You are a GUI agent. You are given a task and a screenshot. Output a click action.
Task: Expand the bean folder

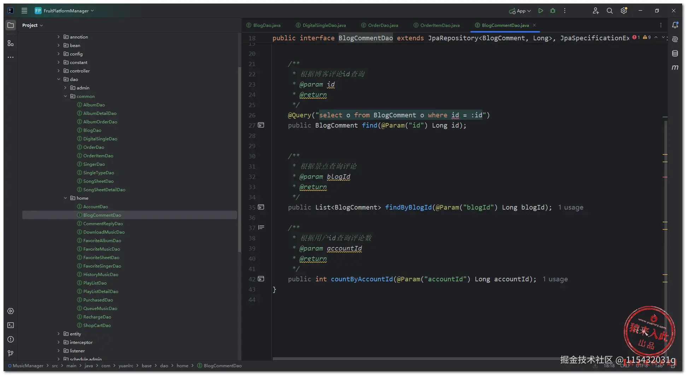click(59, 45)
